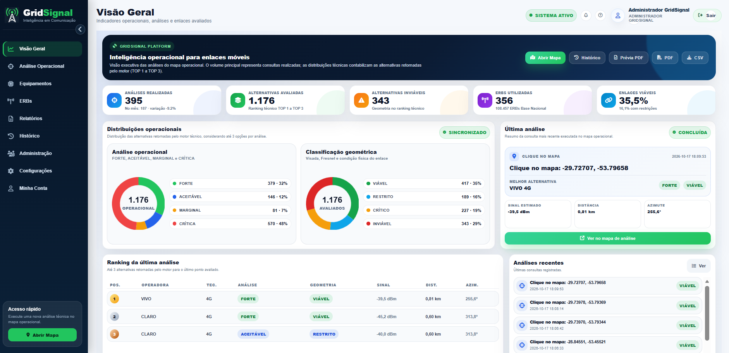Screen dimensions: 729x353
Task: Click the help question mark icon
Action: pyautogui.click(x=600, y=15)
